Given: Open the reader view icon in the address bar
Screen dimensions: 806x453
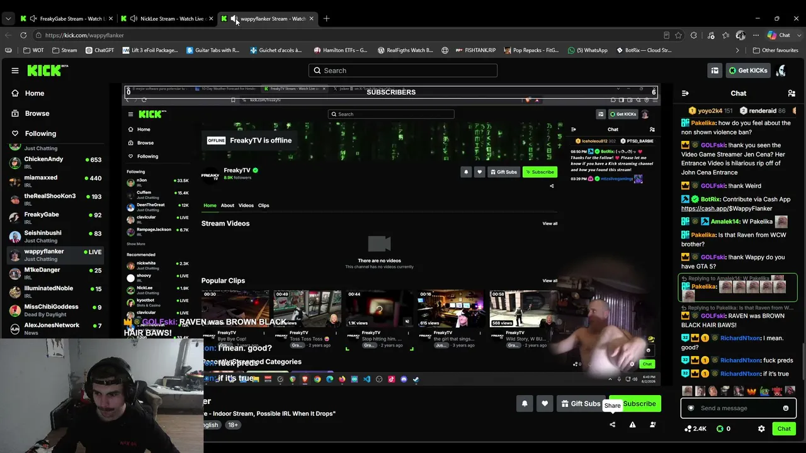Looking at the screenshot, I should (x=666, y=35).
